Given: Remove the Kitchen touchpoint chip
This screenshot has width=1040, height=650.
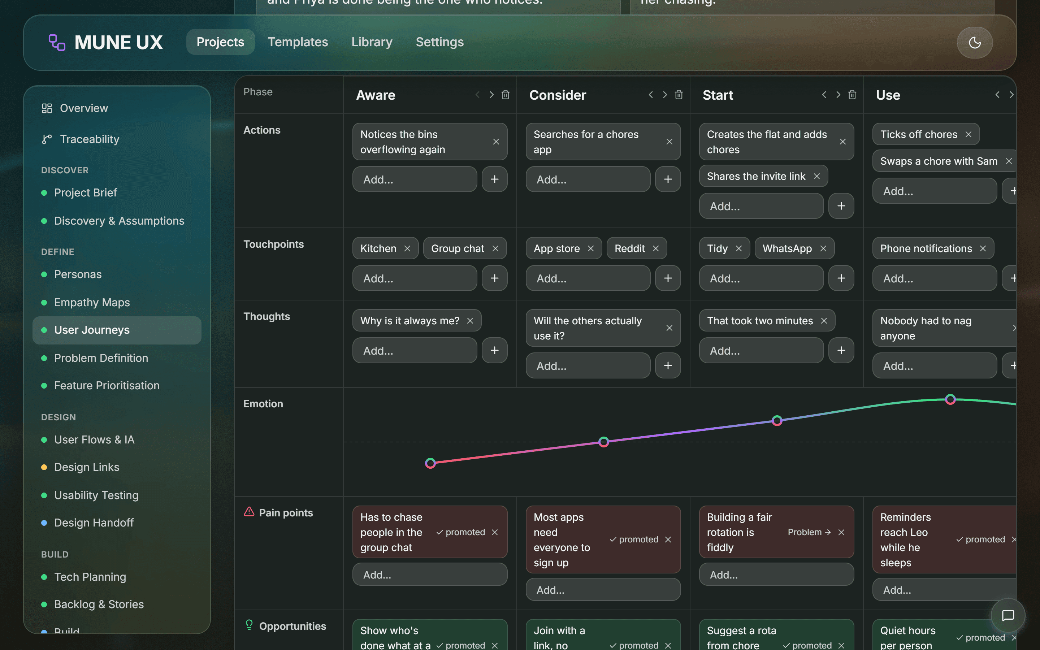Looking at the screenshot, I should pyautogui.click(x=407, y=248).
